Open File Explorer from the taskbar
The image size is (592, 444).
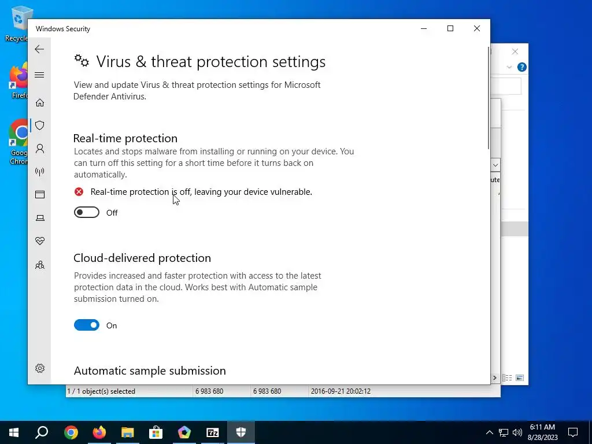(128, 432)
